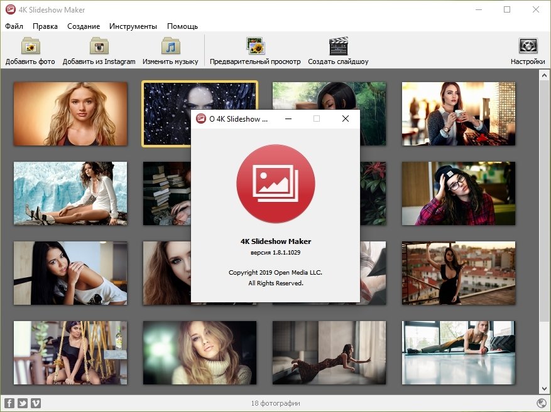Click the app icon in main title bar
The width and height of the screenshot is (551, 412).
[x=11, y=9]
